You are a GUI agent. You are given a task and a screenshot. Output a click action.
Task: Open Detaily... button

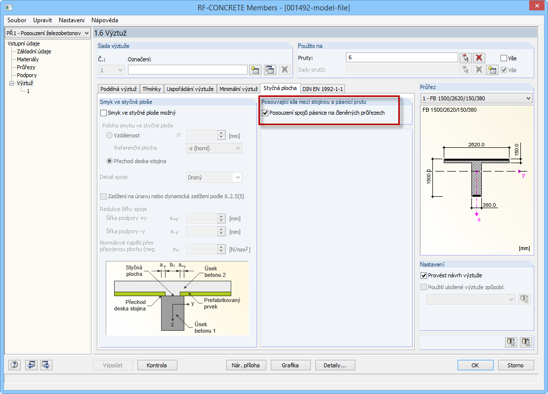335,365
